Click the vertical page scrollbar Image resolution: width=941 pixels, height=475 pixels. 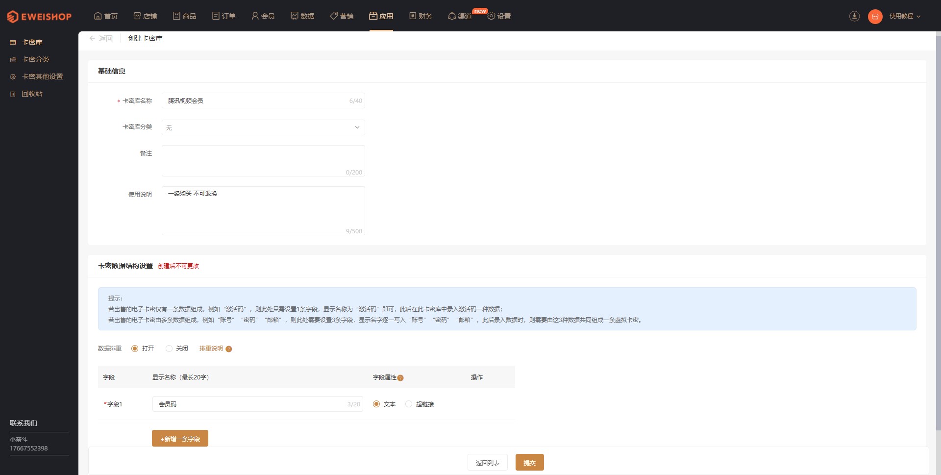tap(938, 233)
